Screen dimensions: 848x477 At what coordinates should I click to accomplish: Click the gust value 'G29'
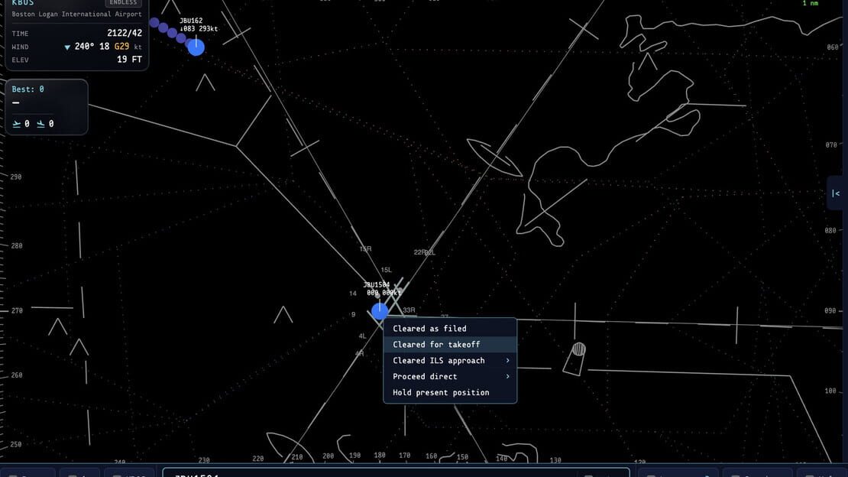coord(121,47)
